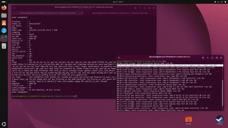Screen dimensions: 228x128
Task: Click the Dynamic Tuning Technology line
Action: click(166, 68)
